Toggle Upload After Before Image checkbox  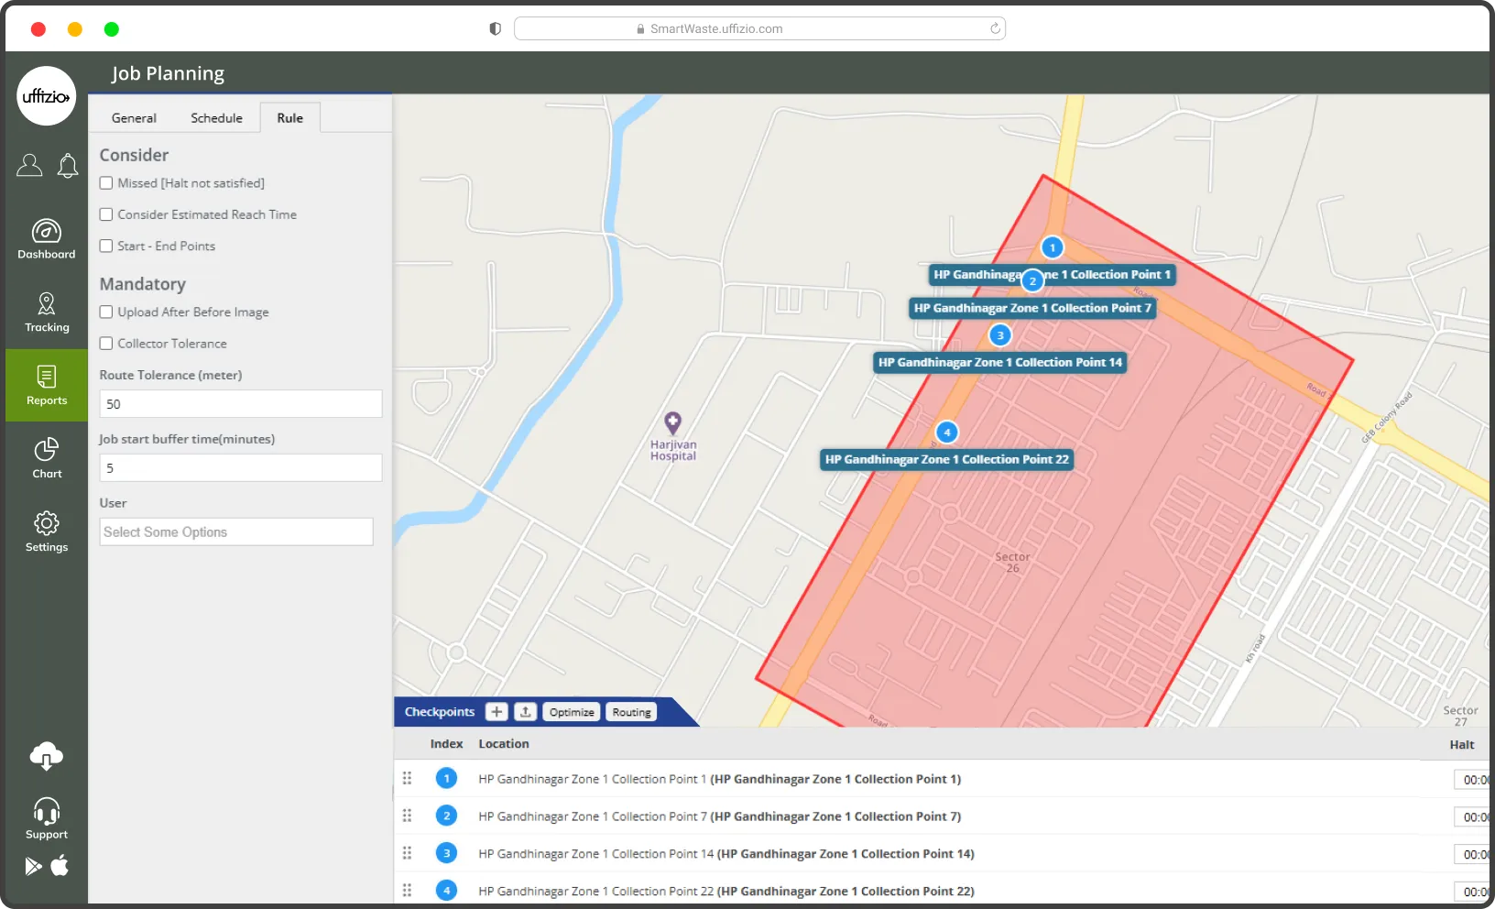click(106, 312)
